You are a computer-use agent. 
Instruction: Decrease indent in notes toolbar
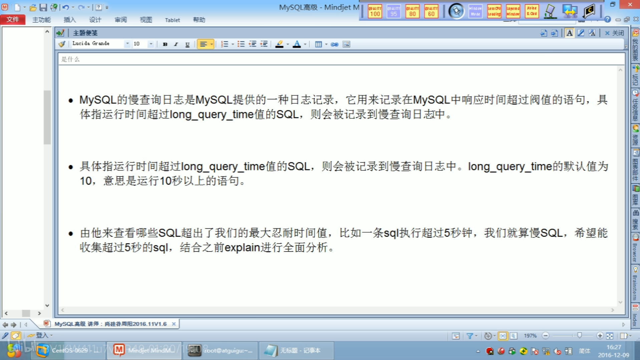253,44
